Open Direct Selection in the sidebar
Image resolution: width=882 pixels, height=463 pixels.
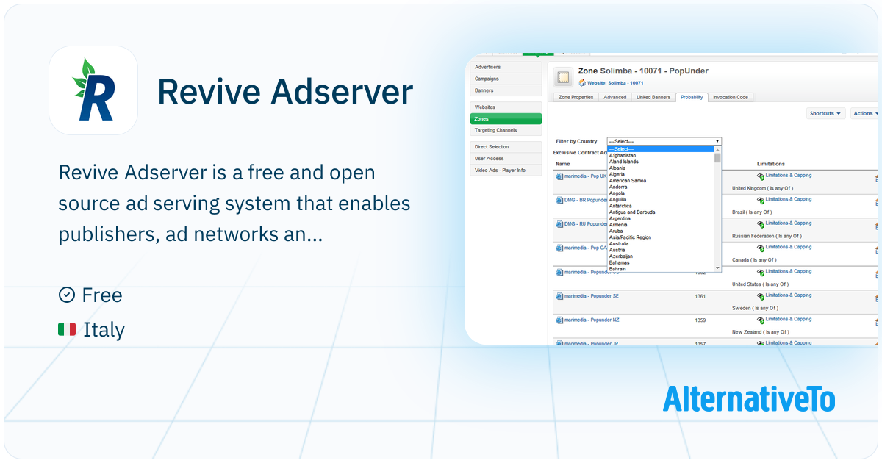506,147
